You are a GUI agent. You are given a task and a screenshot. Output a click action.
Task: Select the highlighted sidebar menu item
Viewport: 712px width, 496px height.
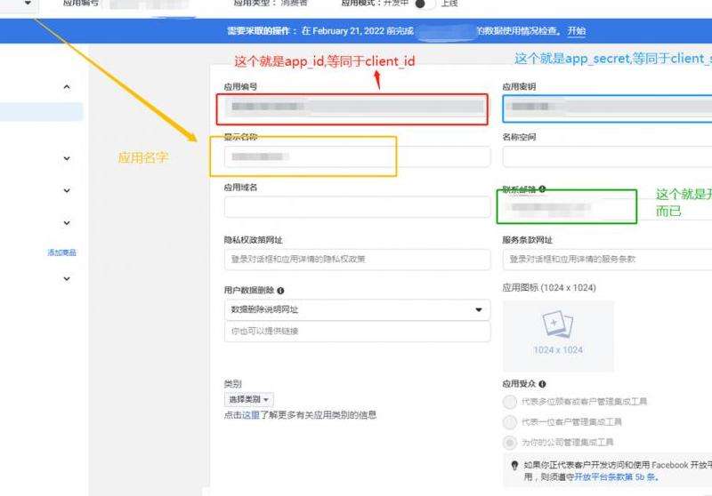41,111
